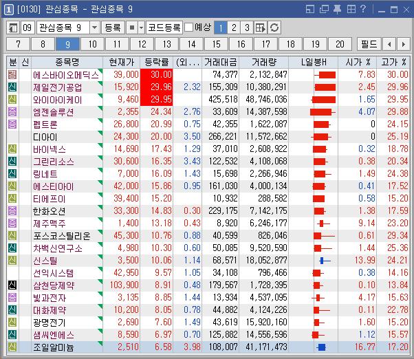Image resolution: width=414 pixels, height=359 pixels.
Task: Click the daily candle chart for 신스틸
Action: tap(324, 261)
